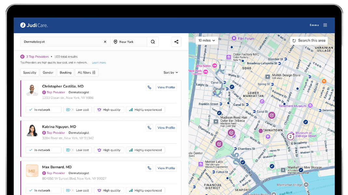The width and height of the screenshot is (348, 195).
Task: Select the MoMA Design Store marker
Action: click(268, 77)
